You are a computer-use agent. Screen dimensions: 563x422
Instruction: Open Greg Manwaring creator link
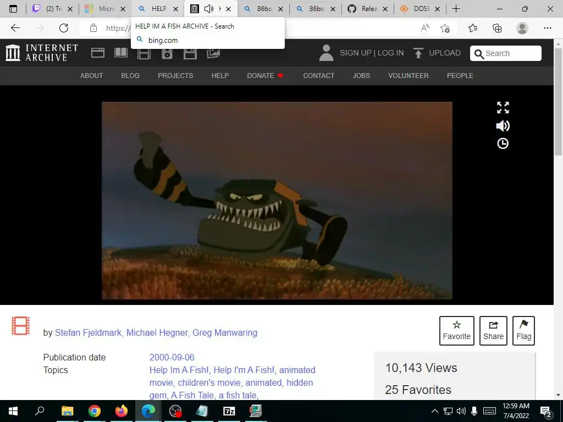(225, 332)
